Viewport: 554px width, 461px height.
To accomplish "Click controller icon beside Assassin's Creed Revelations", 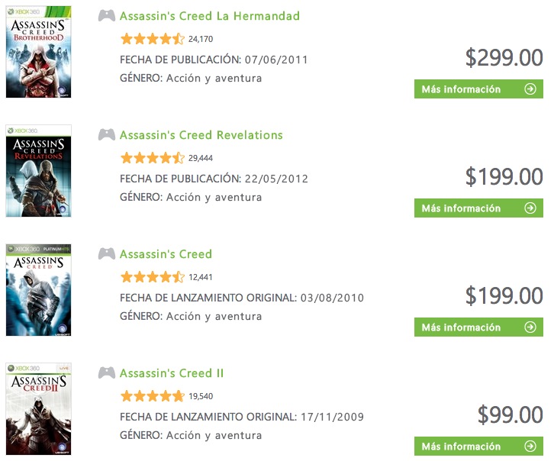I will [x=107, y=135].
